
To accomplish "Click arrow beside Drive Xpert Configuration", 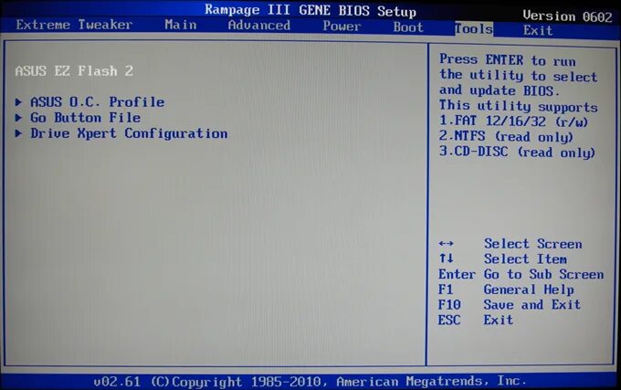I will click(18, 133).
